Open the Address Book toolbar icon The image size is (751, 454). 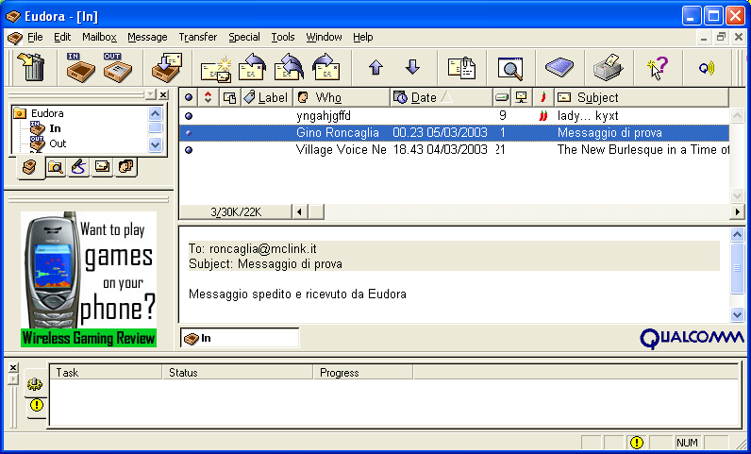[x=559, y=67]
